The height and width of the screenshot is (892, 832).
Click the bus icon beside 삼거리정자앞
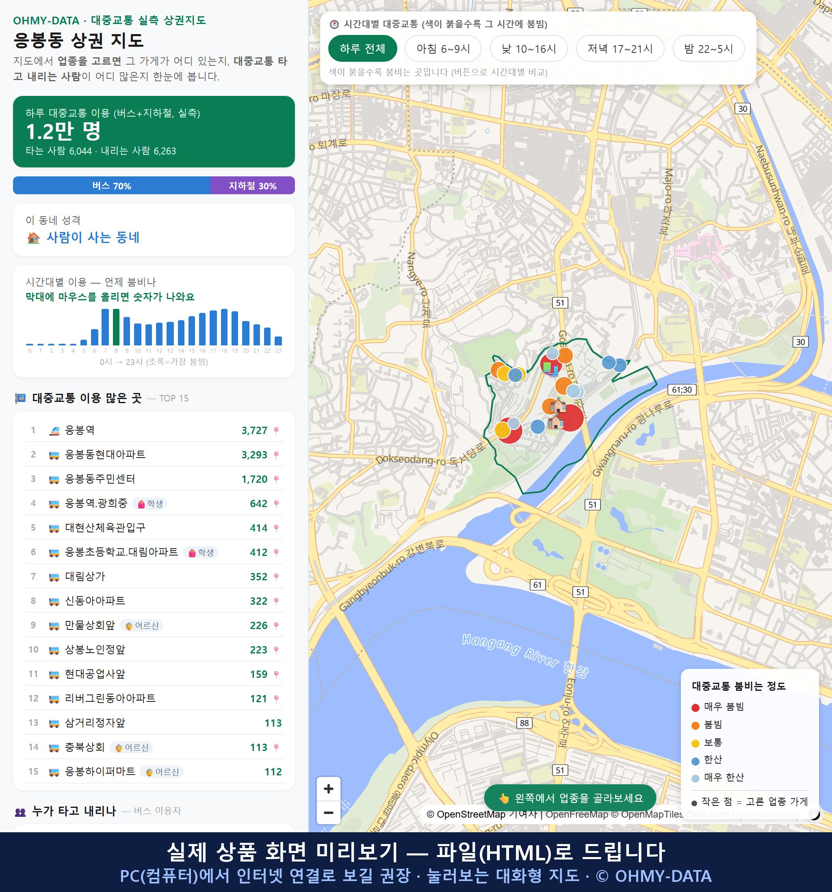[54, 723]
